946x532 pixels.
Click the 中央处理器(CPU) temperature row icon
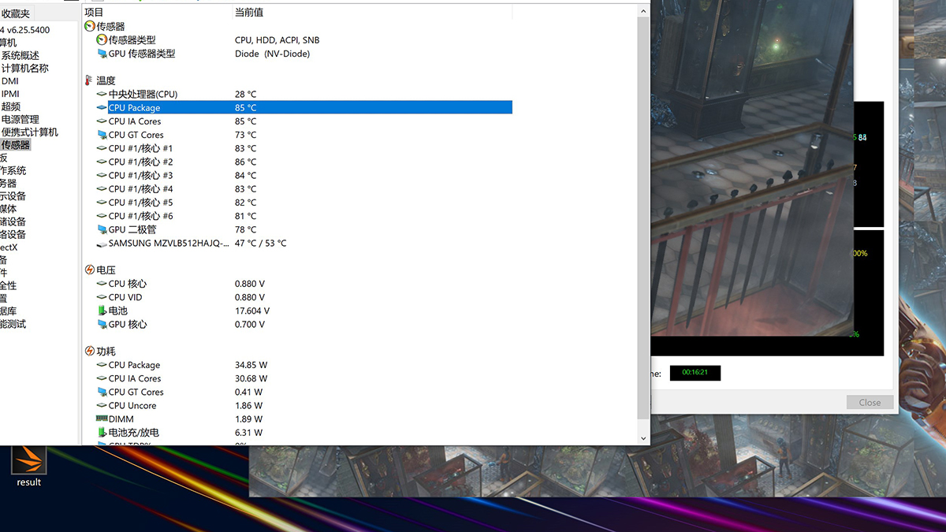[x=102, y=94]
